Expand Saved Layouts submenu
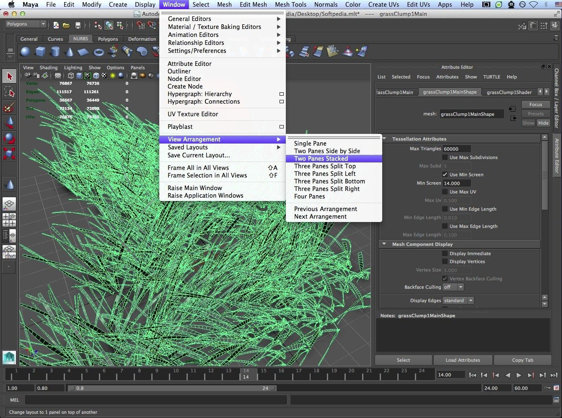Viewport: 562px width, 418px height. coord(223,147)
